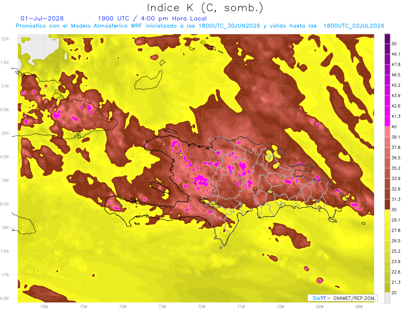Click the colorbar value '36.5'
This screenshot has height=311, width=403.
point(396,158)
